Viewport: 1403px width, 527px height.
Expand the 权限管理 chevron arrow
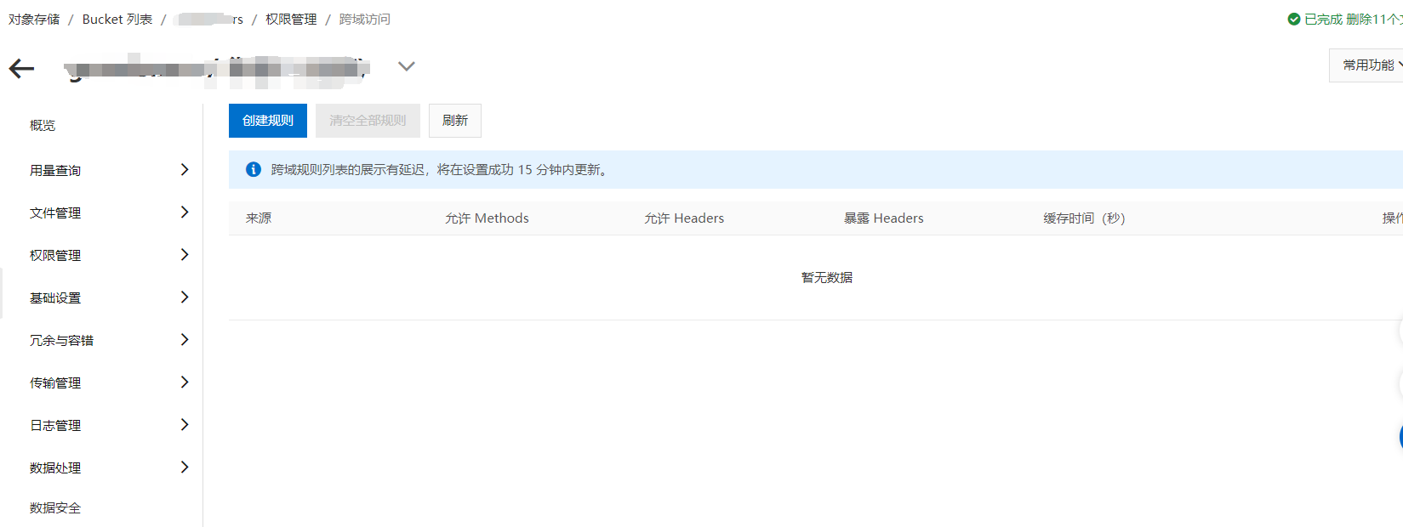point(185,255)
